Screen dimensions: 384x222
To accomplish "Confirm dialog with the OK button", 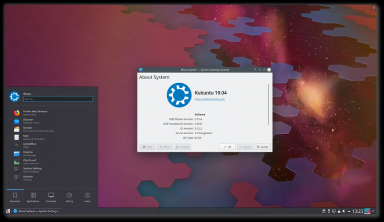I will coord(227,147).
